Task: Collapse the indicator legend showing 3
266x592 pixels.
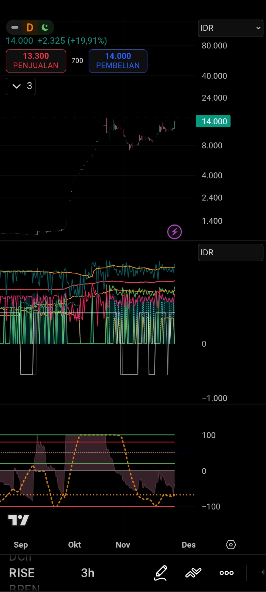Action: 21,86
